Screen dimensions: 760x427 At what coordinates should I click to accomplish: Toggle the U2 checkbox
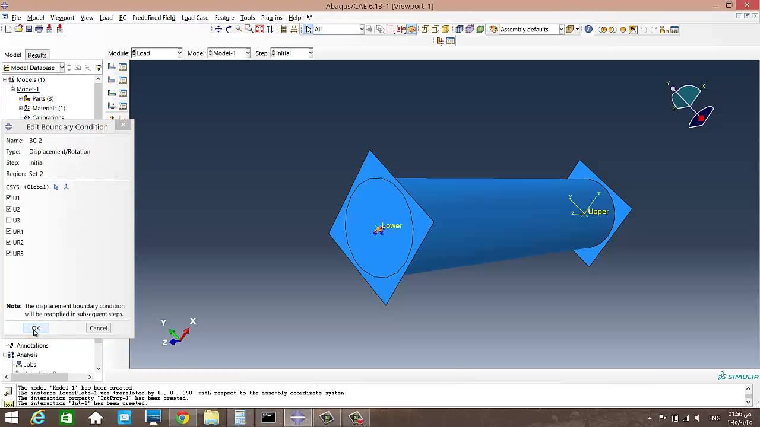[9, 209]
